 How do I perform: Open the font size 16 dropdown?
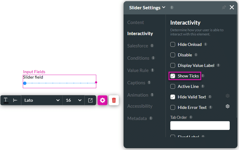coord(73,100)
